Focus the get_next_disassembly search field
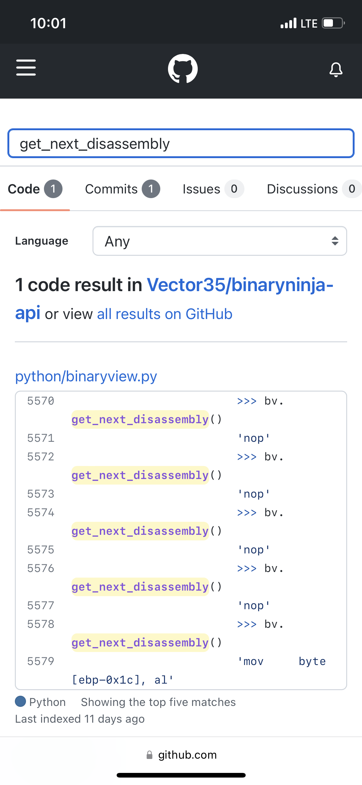Image resolution: width=362 pixels, height=785 pixels. (181, 144)
